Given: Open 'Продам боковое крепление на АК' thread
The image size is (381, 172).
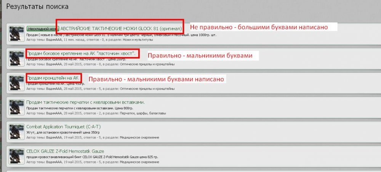Looking at the screenshot, I should coord(81,53).
